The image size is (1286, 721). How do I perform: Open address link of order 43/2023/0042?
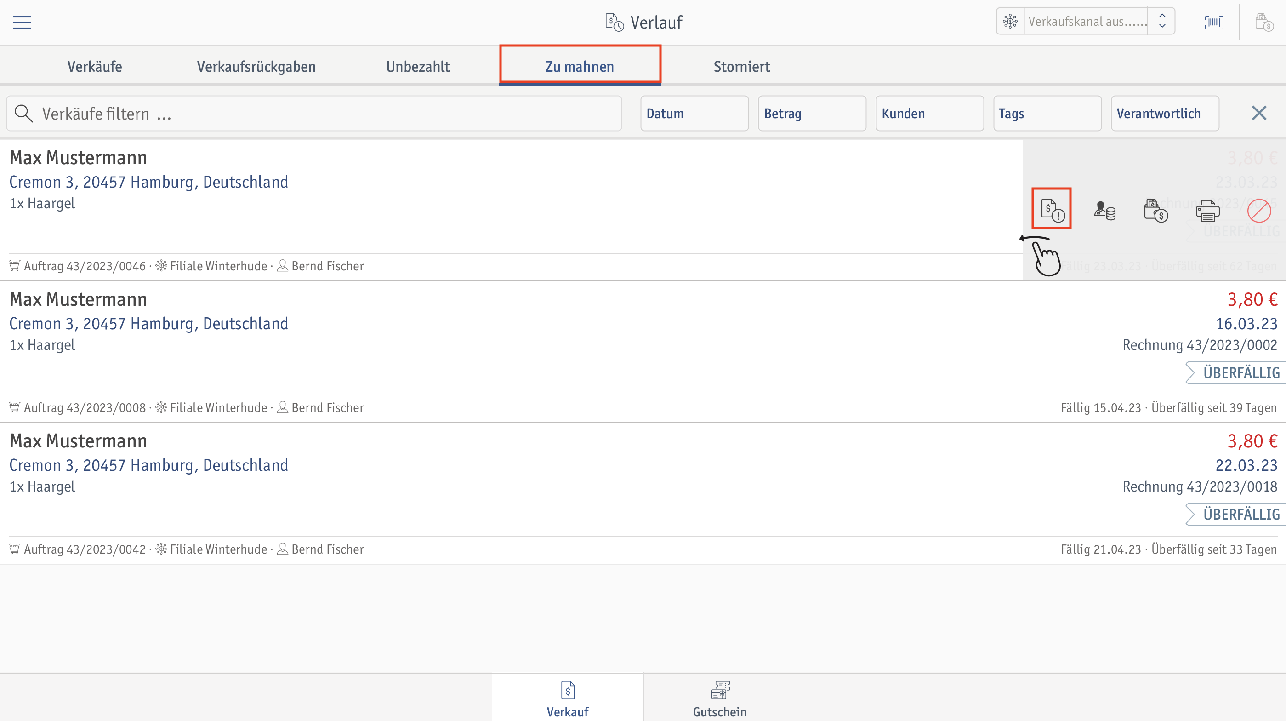point(149,465)
